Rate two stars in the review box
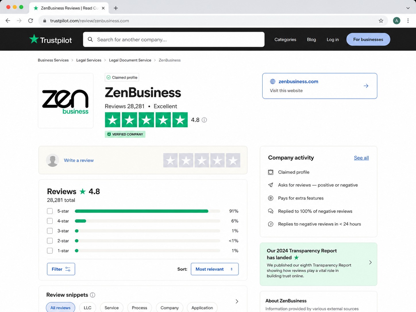 186,160
